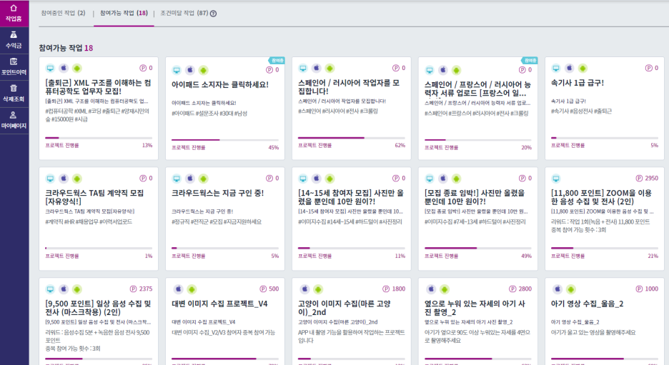669x365 pixels.
Task: Open 아이패드 소지자는 클릭하세요! card title
Action: pyautogui.click(x=219, y=84)
